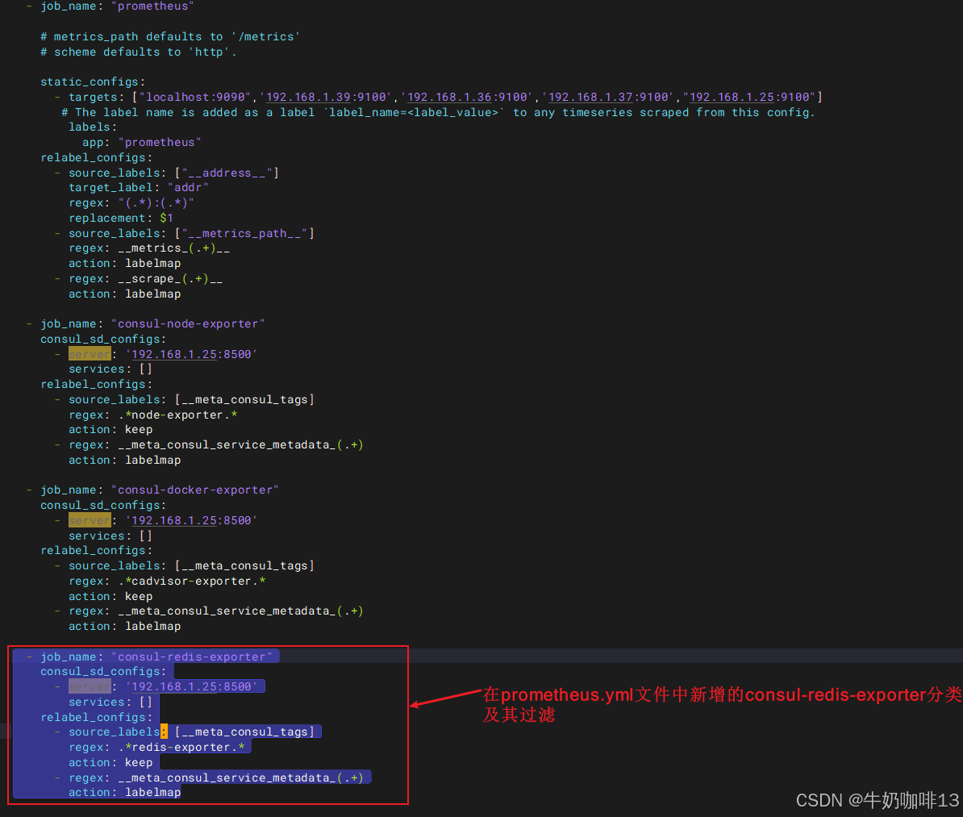Screen dimensions: 963x817
Task: Select the app: "prometheus" label line
Action: coord(141,143)
